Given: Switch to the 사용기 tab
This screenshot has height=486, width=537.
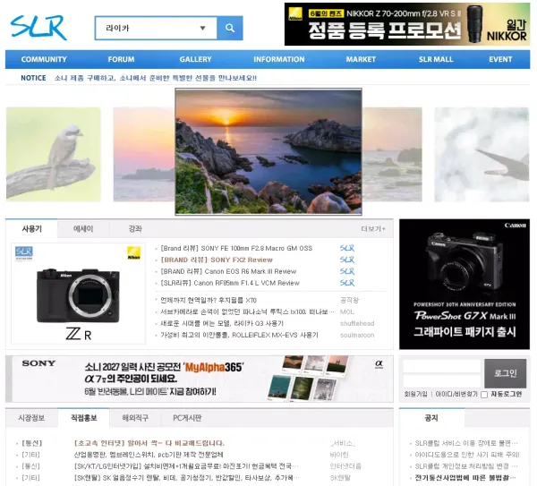Looking at the screenshot, I should tap(31, 229).
